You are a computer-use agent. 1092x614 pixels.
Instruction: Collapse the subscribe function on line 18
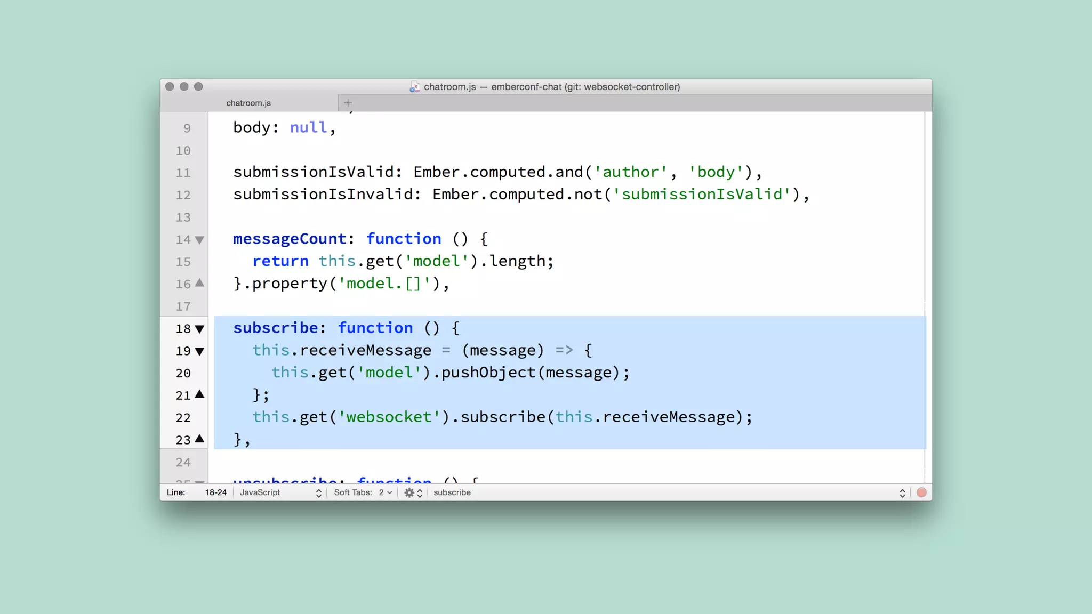tap(199, 329)
